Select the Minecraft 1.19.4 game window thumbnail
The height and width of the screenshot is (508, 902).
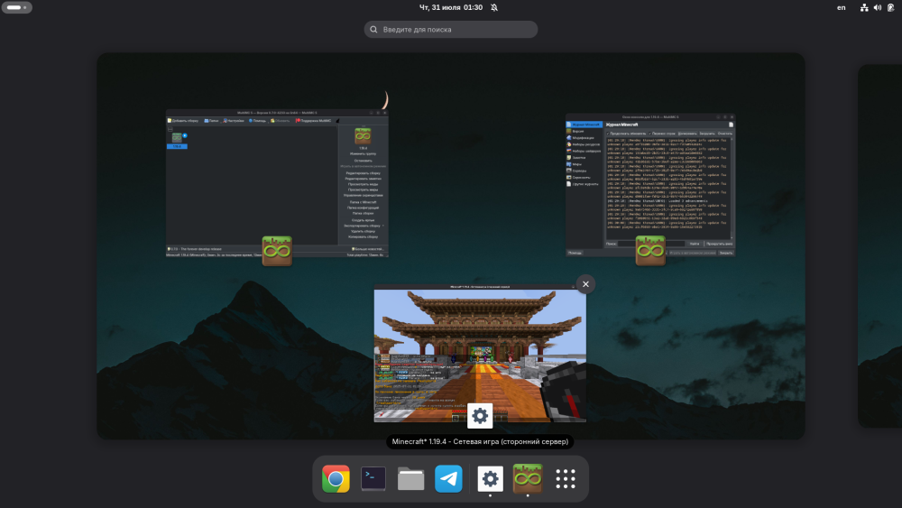tap(480, 353)
